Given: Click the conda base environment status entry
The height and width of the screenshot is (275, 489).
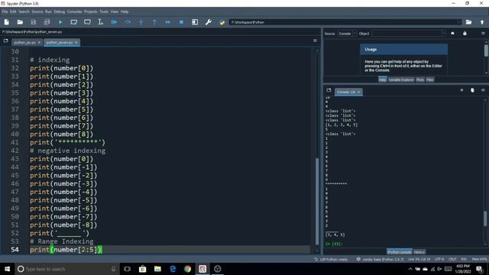Looking at the screenshot, I should click(x=380, y=260).
